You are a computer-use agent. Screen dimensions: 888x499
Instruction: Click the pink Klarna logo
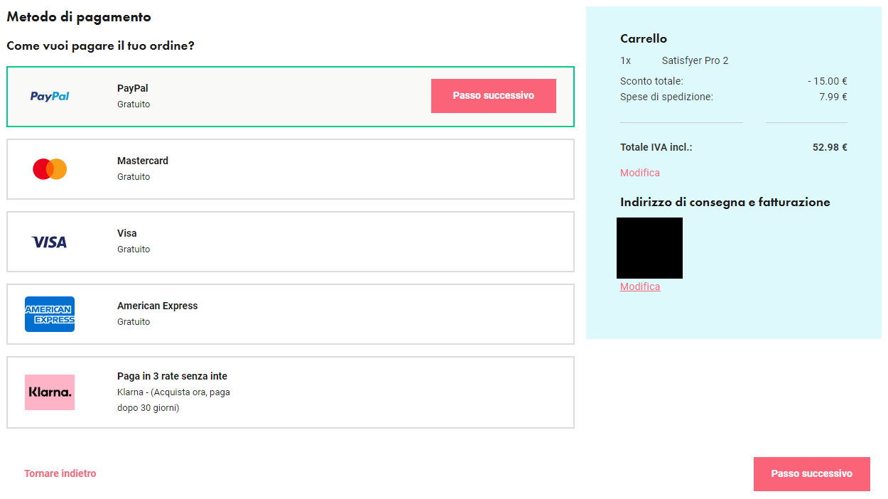click(50, 392)
